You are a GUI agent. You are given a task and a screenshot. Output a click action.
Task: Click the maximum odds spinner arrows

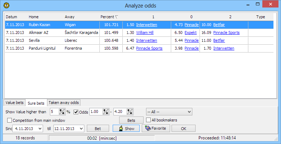pyautogui.click(x=130, y=112)
